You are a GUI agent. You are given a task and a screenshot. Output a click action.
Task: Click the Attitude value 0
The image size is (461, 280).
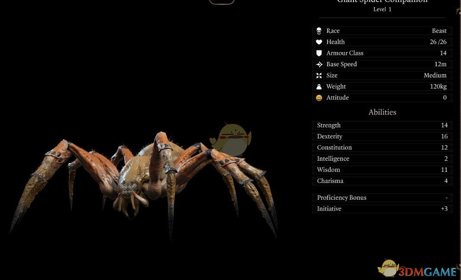[445, 98]
